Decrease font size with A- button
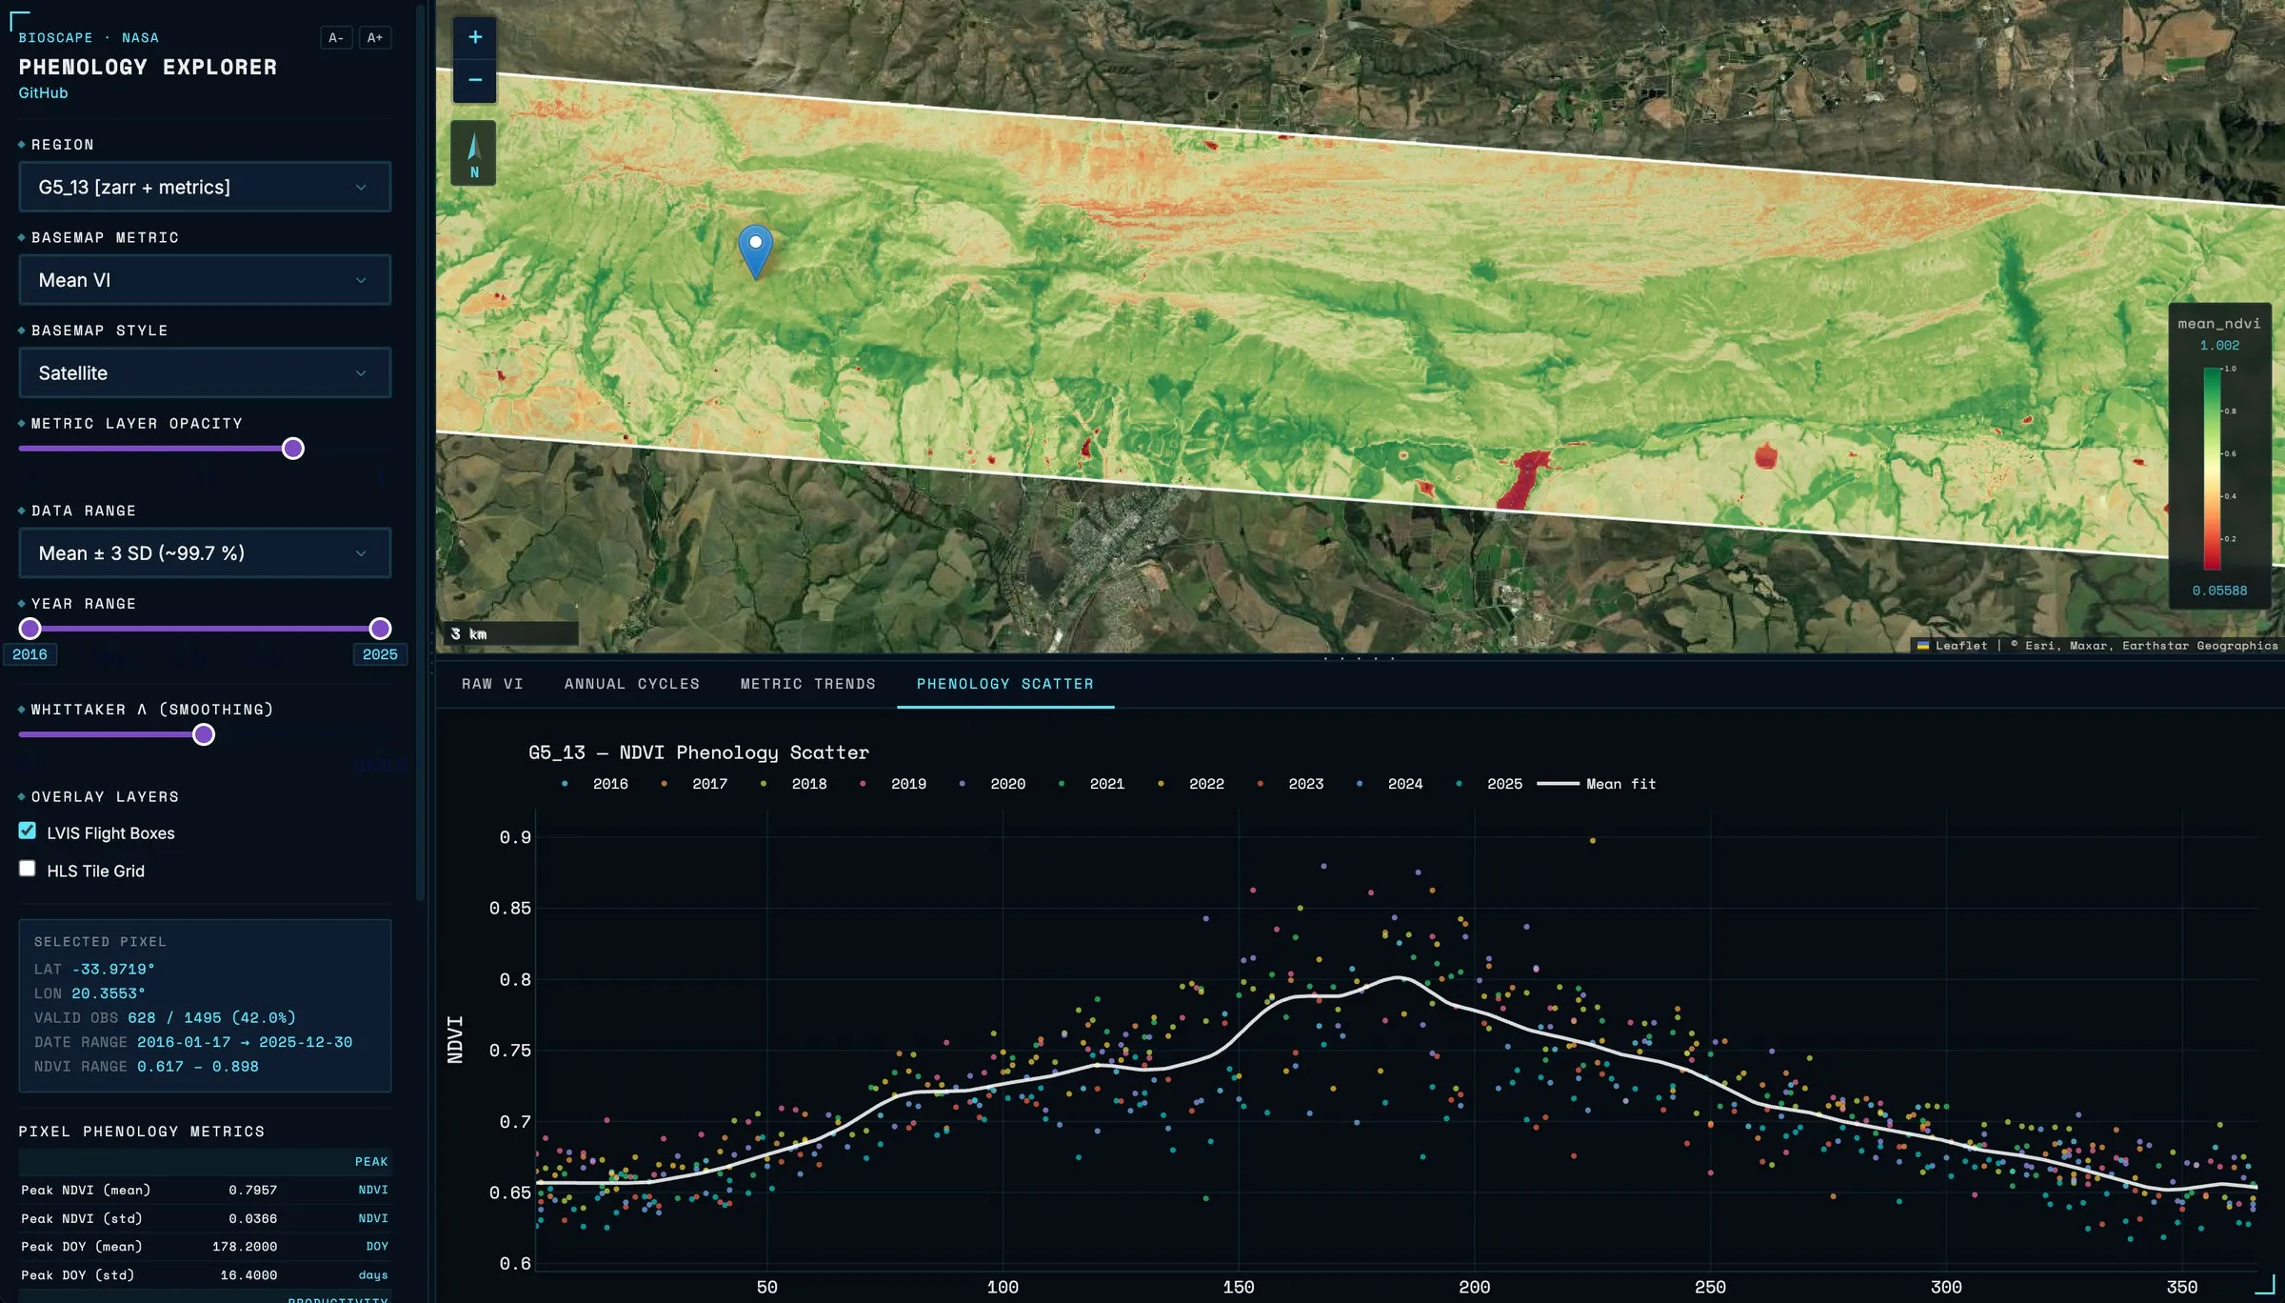 click(336, 38)
